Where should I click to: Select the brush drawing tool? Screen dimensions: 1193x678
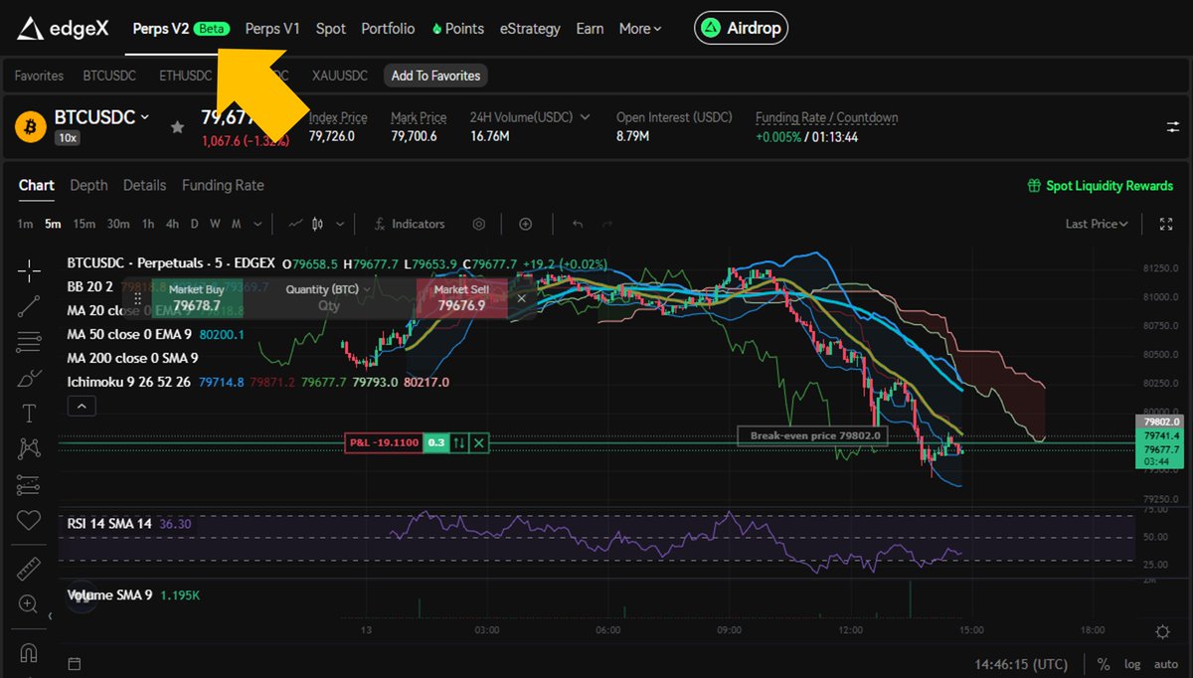click(x=29, y=378)
